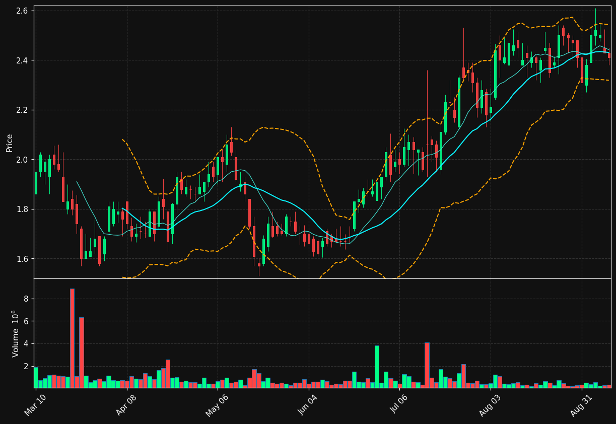Click the tallest green volume bar near 4 million

point(377,367)
